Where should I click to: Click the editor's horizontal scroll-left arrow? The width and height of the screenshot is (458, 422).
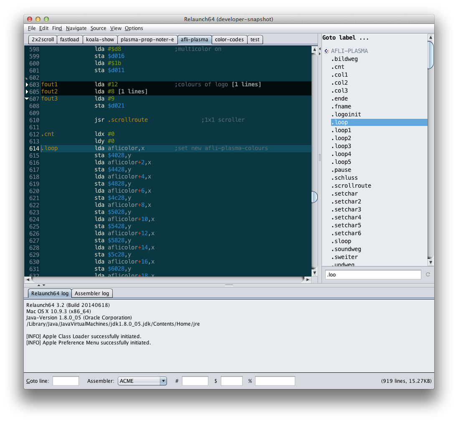28,280
